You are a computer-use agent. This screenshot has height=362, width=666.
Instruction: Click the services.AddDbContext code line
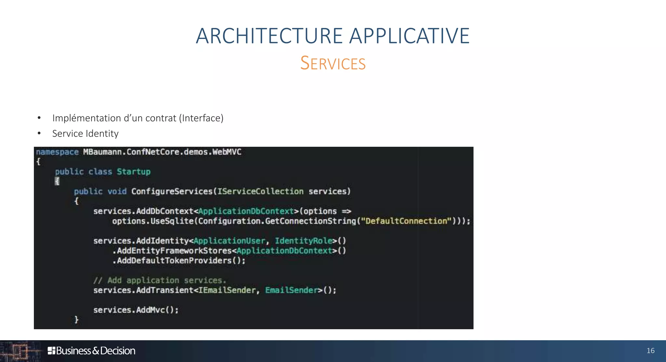pos(222,211)
